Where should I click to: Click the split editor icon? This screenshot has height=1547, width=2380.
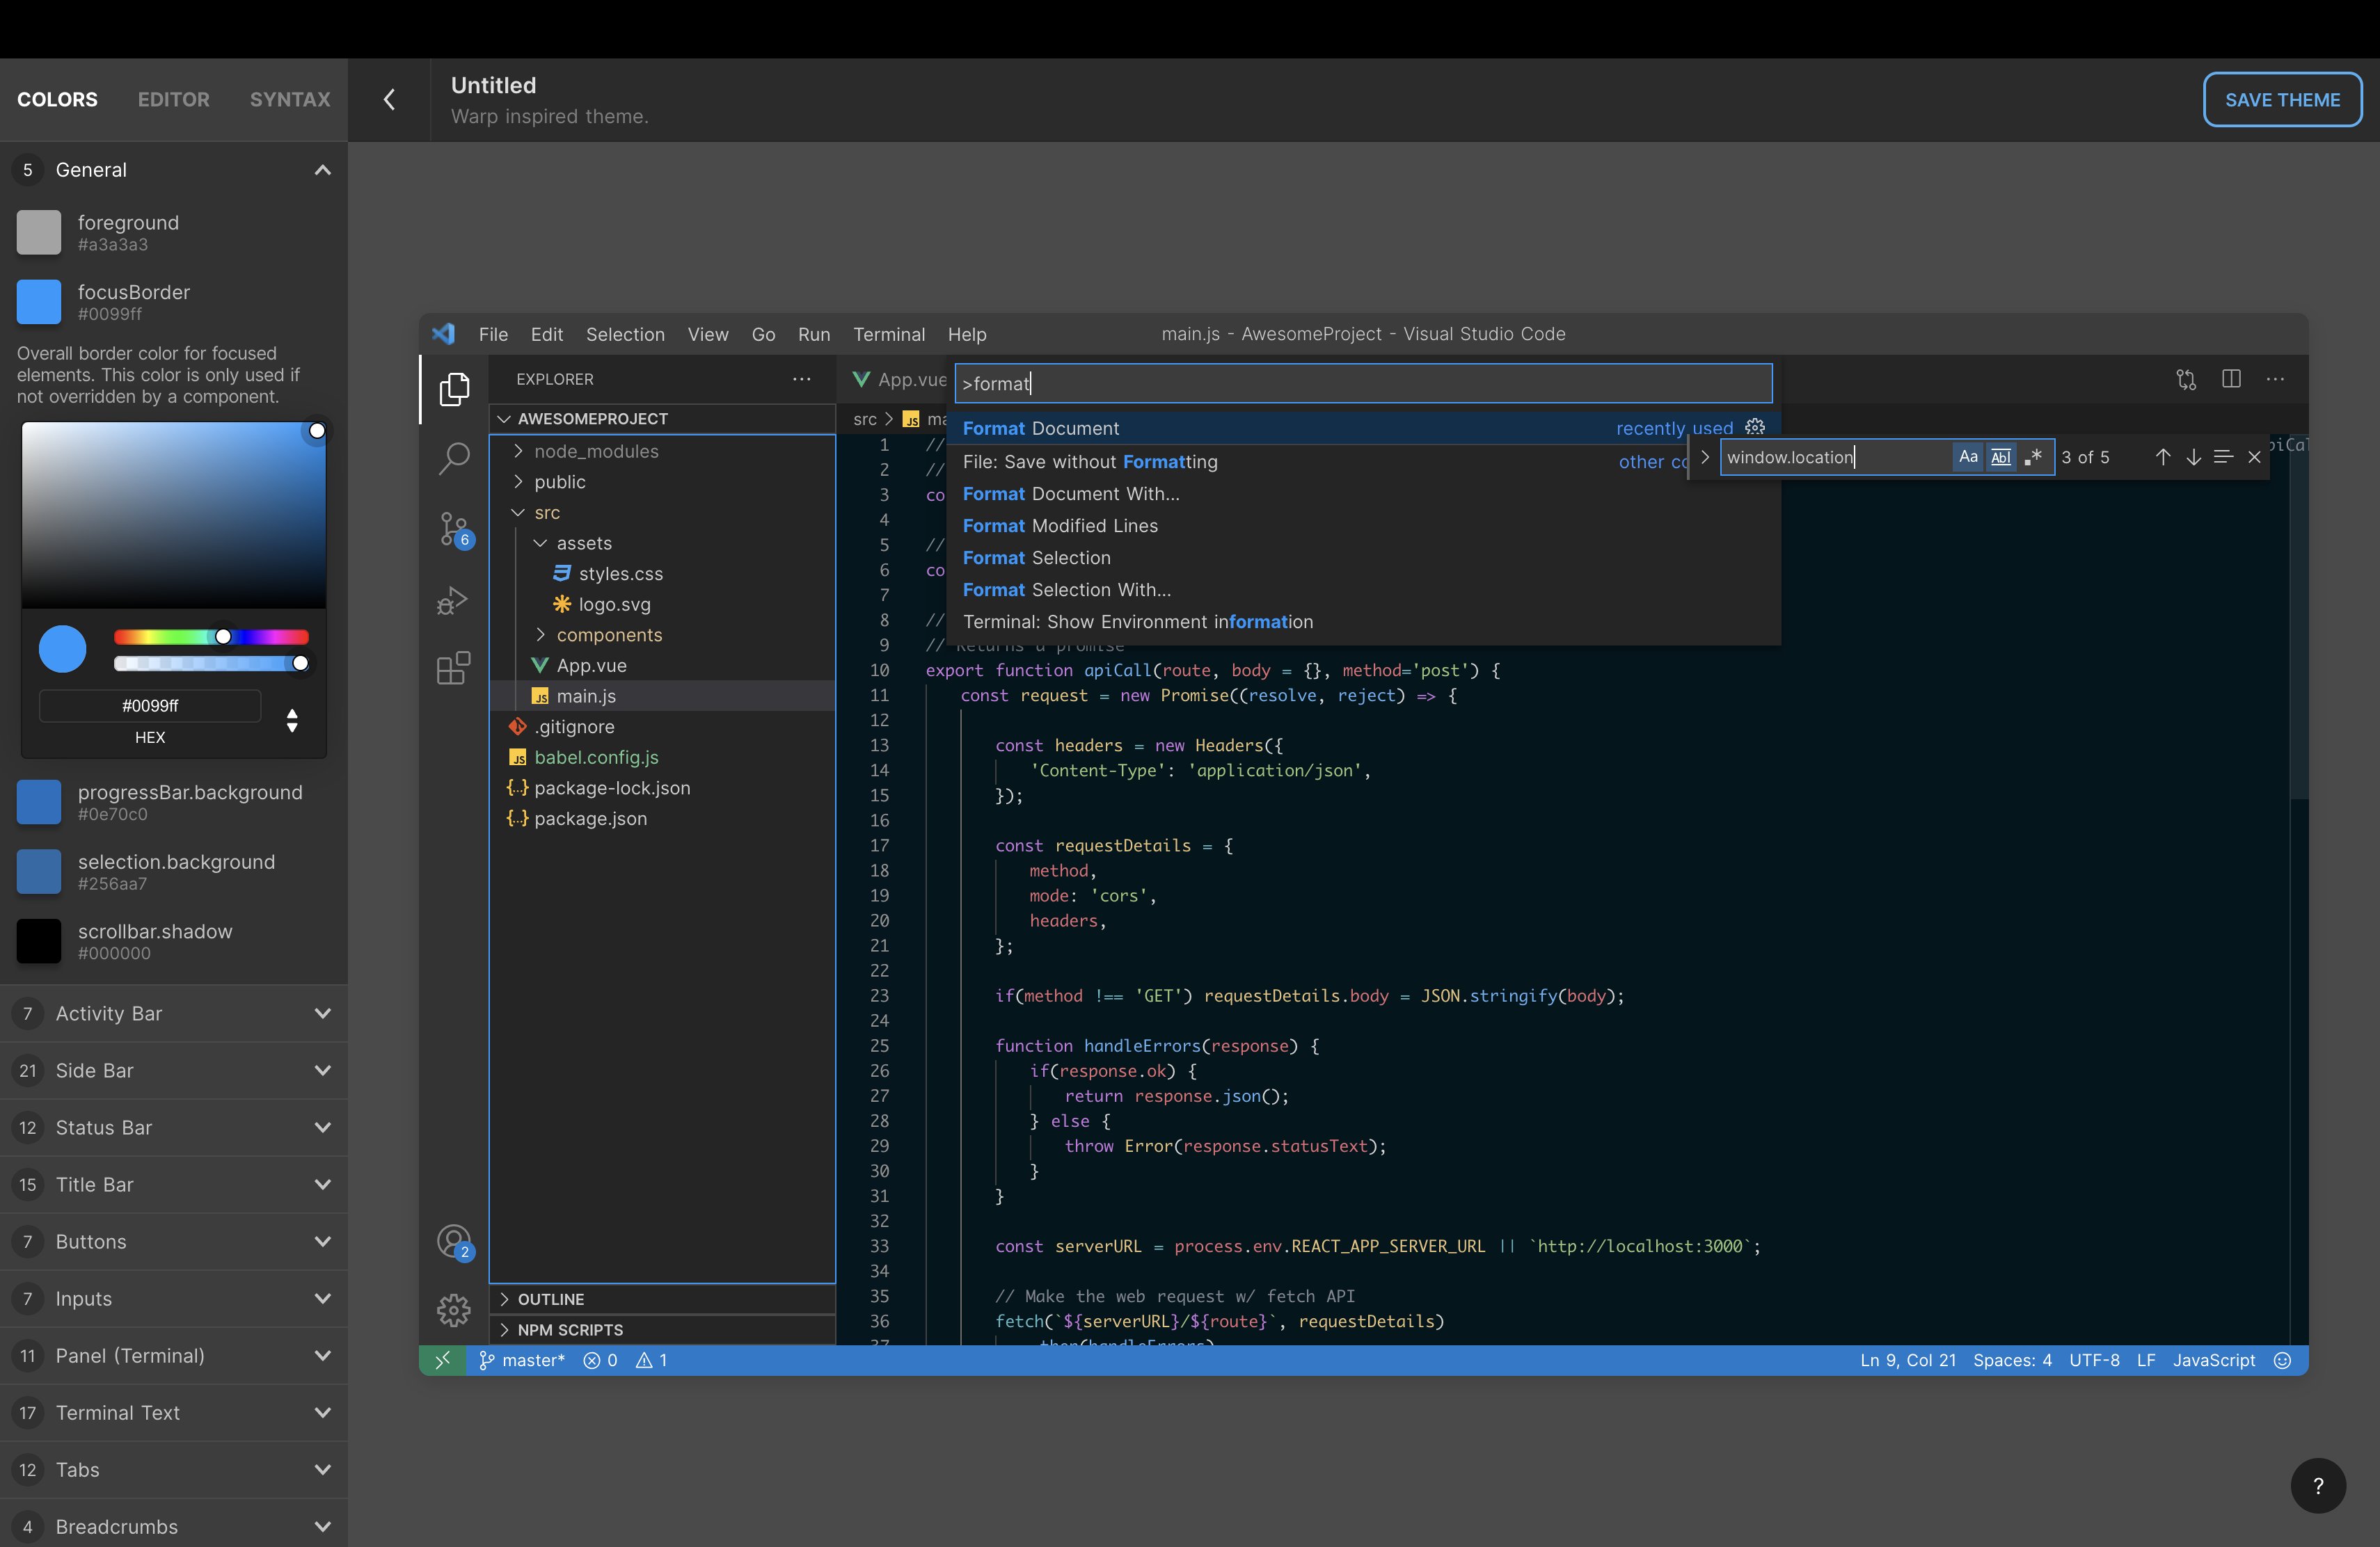pos(2231,379)
